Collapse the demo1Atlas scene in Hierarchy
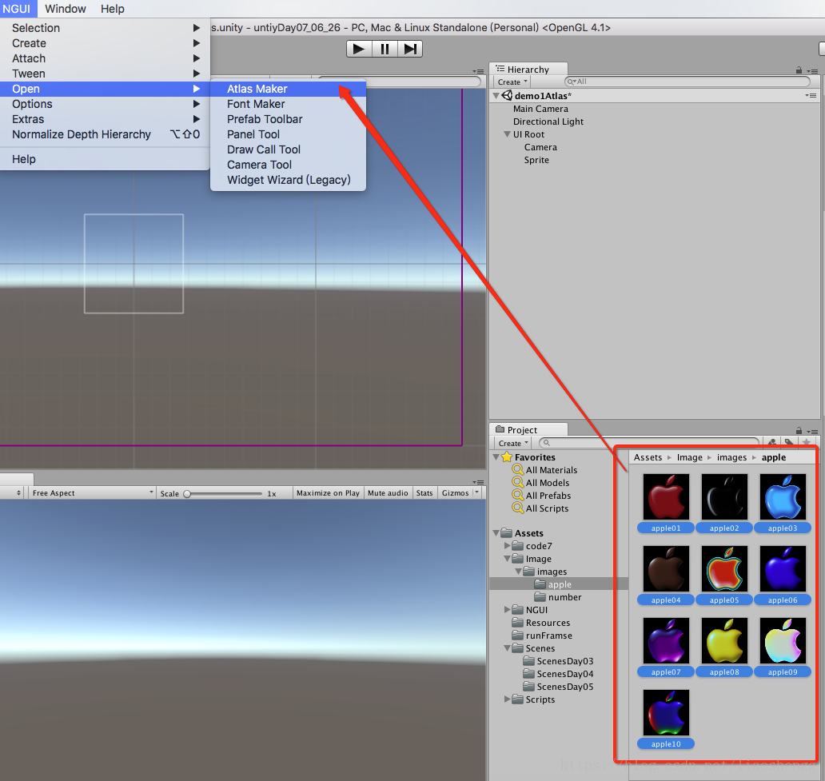The width and height of the screenshot is (825, 781). point(496,96)
